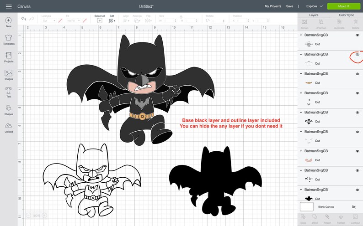Click the Flip tool icon

tap(148, 21)
